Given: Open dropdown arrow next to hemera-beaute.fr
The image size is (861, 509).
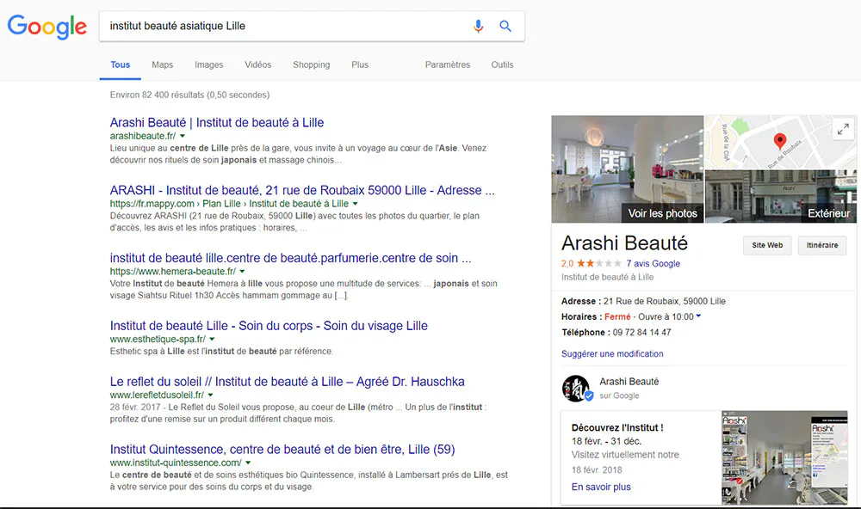Looking at the screenshot, I should point(242,272).
